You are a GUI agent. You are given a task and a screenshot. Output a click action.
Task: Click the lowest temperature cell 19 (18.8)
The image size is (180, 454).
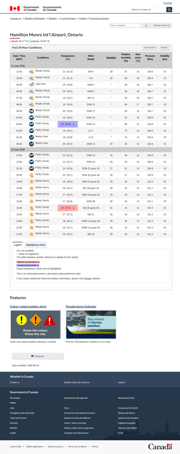click(68, 124)
